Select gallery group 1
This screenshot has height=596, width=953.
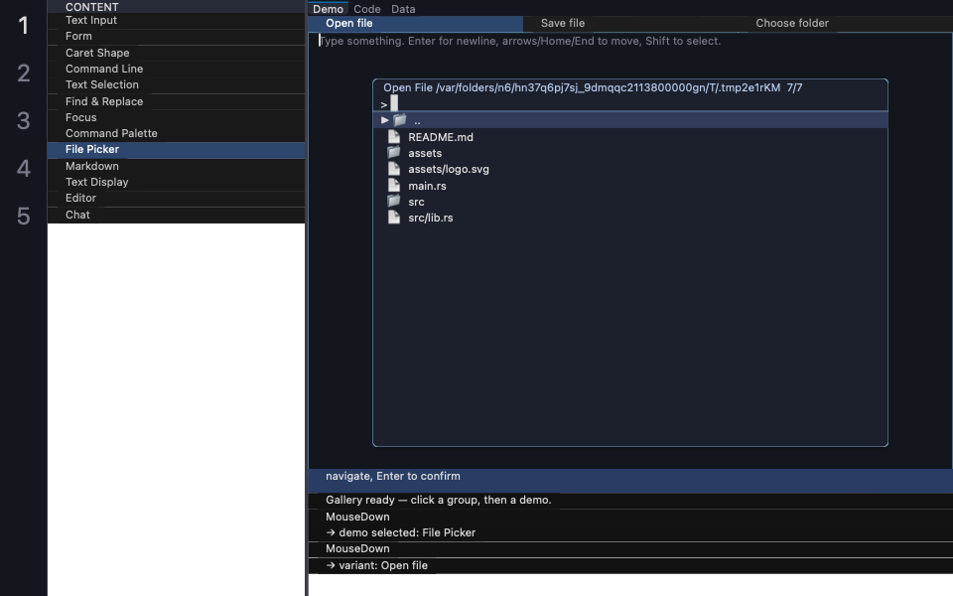coord(23,26)
